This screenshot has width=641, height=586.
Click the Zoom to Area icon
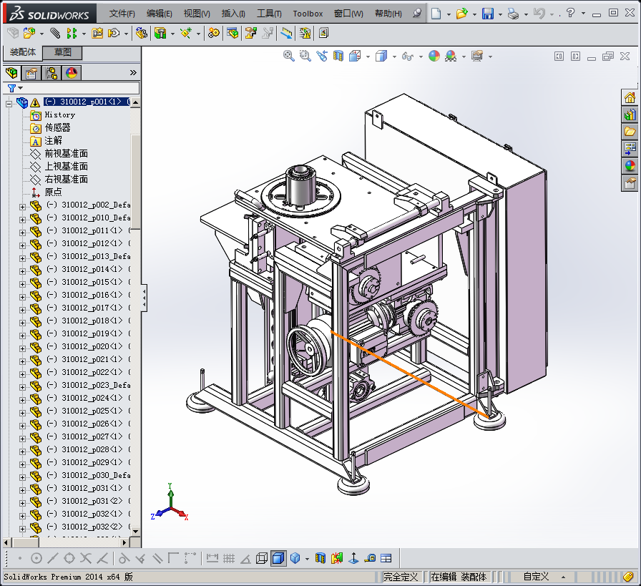click(x=305, y=56)
